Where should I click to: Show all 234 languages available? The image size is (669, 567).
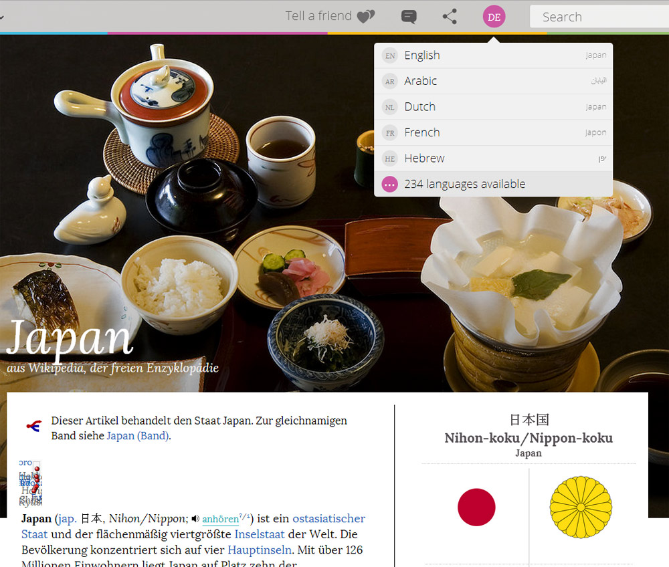(x=493, y=184)
